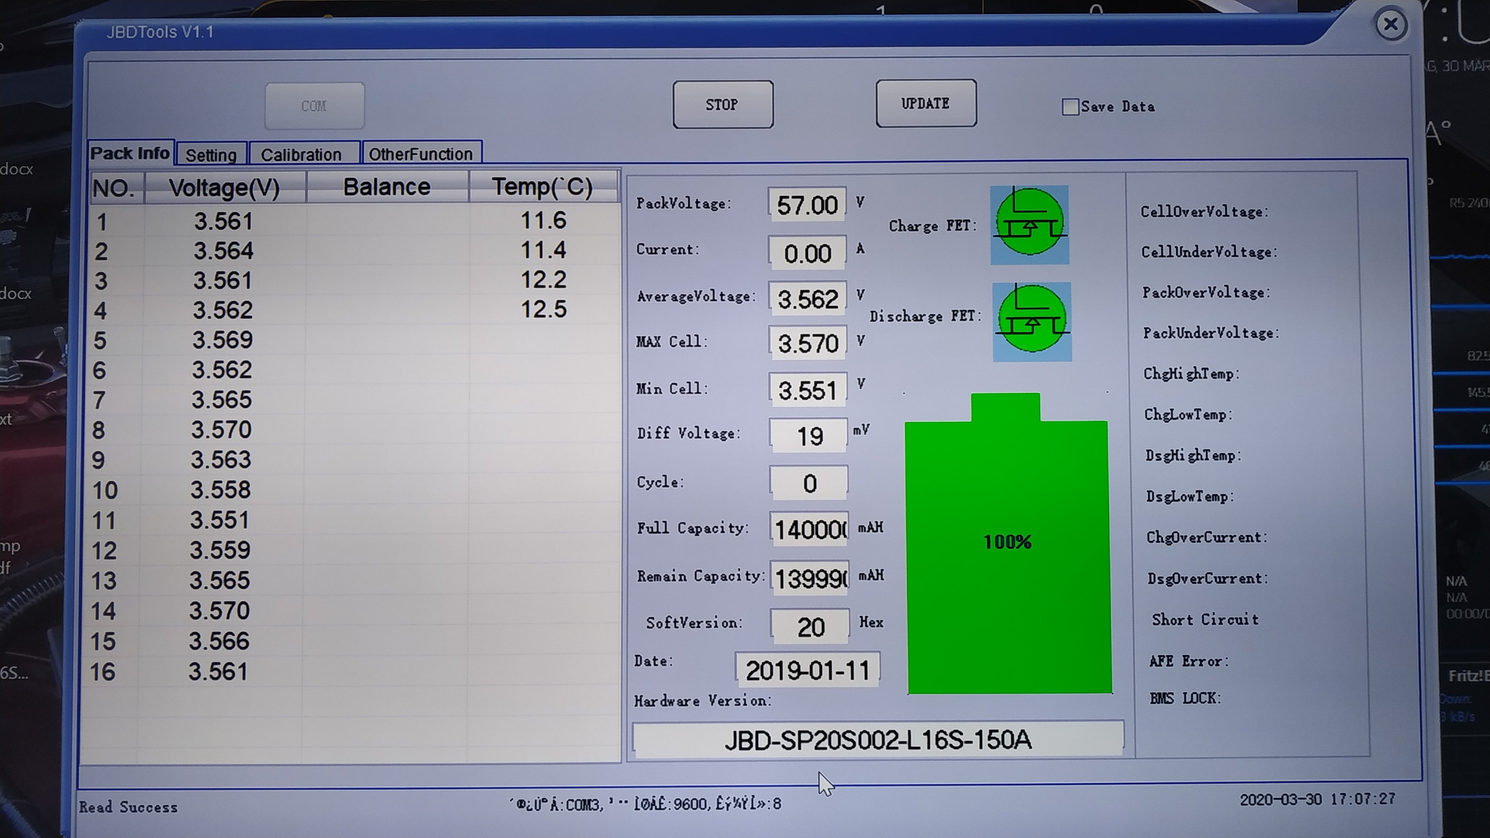Open the Calibration tab
1490x838 pixels.
point(301,154)
